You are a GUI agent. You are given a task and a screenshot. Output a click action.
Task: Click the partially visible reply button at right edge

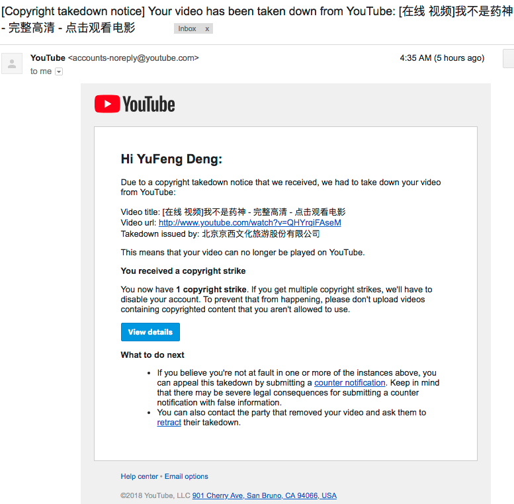click(509, 58)
